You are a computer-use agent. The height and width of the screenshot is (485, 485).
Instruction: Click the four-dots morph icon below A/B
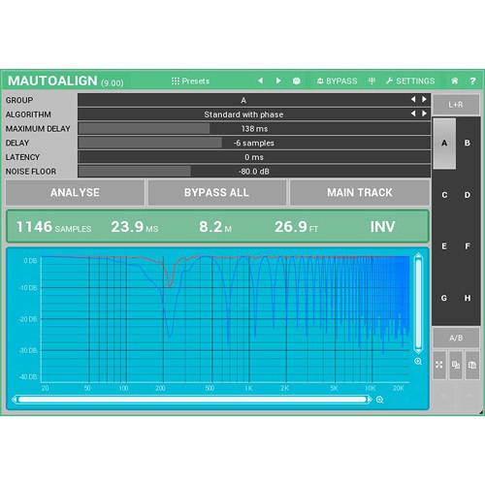coord(439,365)
